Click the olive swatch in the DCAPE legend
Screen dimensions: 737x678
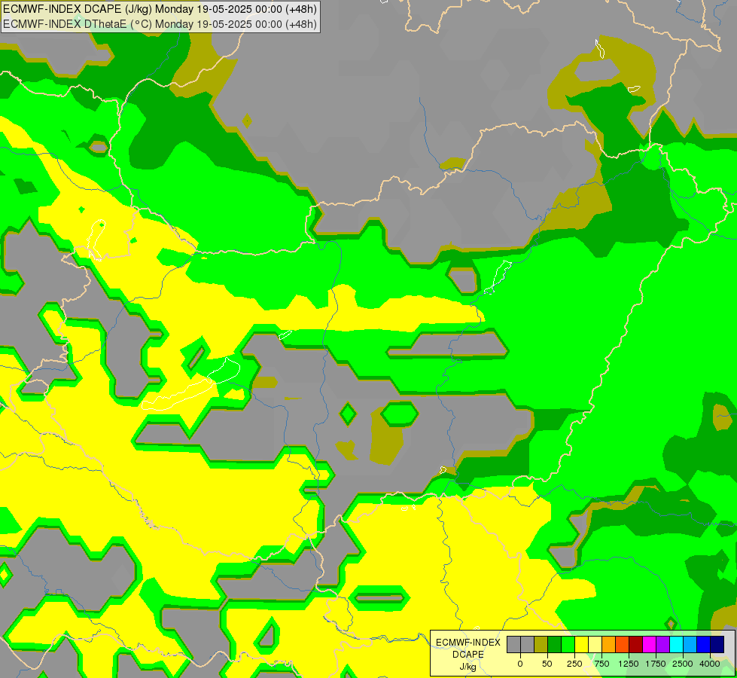tap(541, 644)
